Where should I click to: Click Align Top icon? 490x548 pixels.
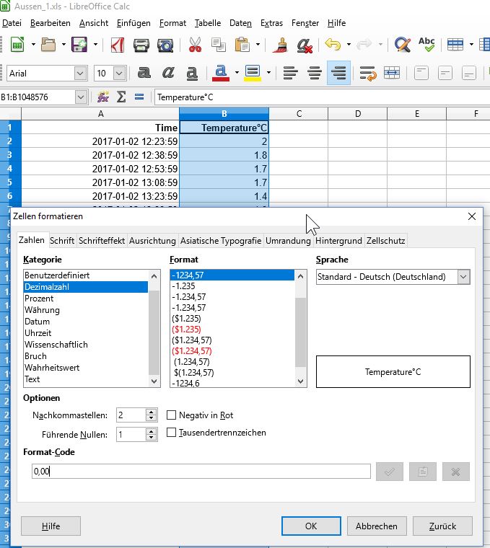pyautogui.click(x=421, y=73)
